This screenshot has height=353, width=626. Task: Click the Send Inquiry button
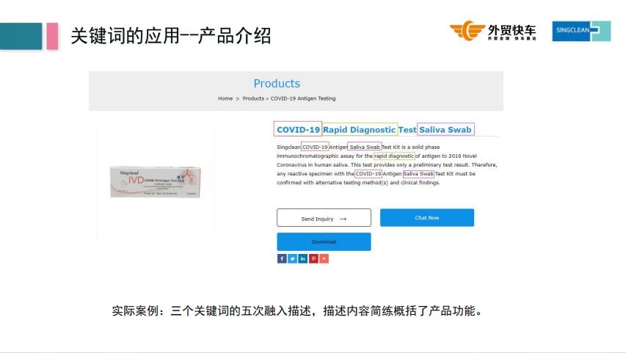324,218
